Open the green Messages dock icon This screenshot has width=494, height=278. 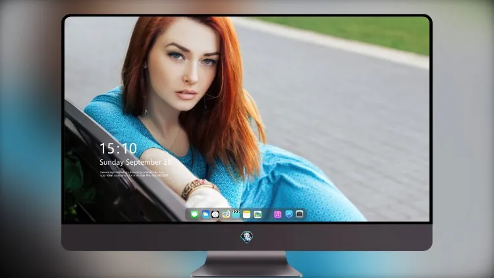tap(194, 214)
